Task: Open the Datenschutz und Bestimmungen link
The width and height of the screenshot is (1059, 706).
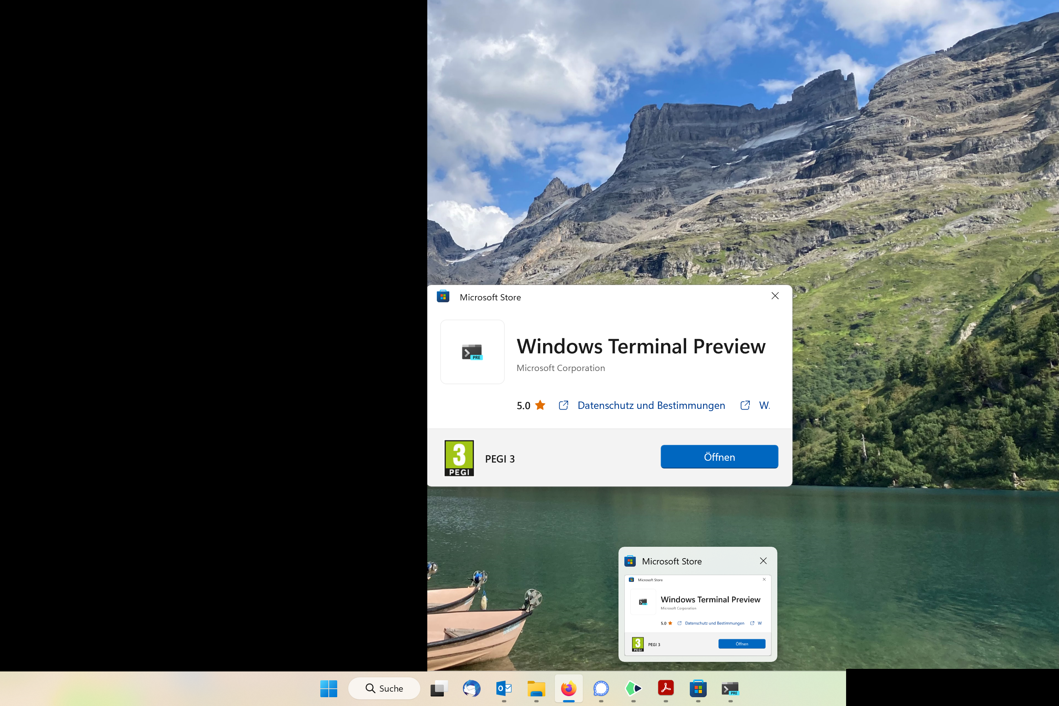Action: (651, 406)
